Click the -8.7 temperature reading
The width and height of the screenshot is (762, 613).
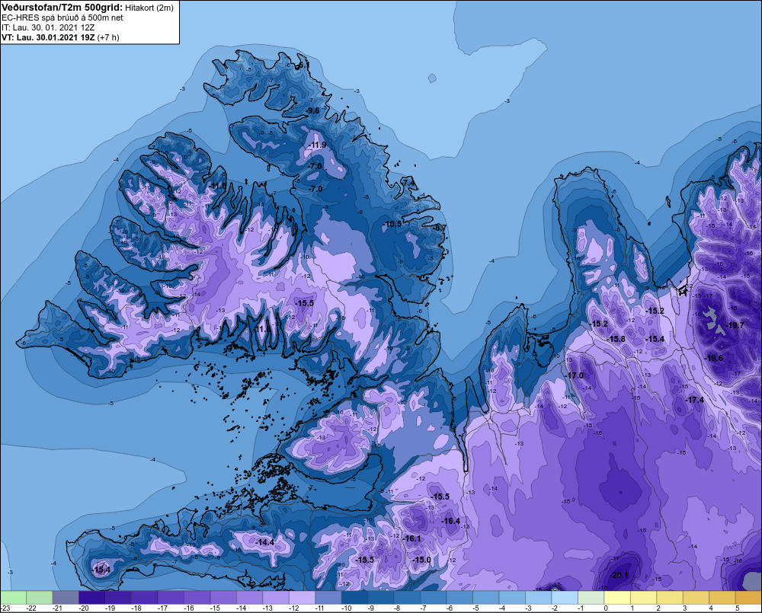[x=440, y=228]
